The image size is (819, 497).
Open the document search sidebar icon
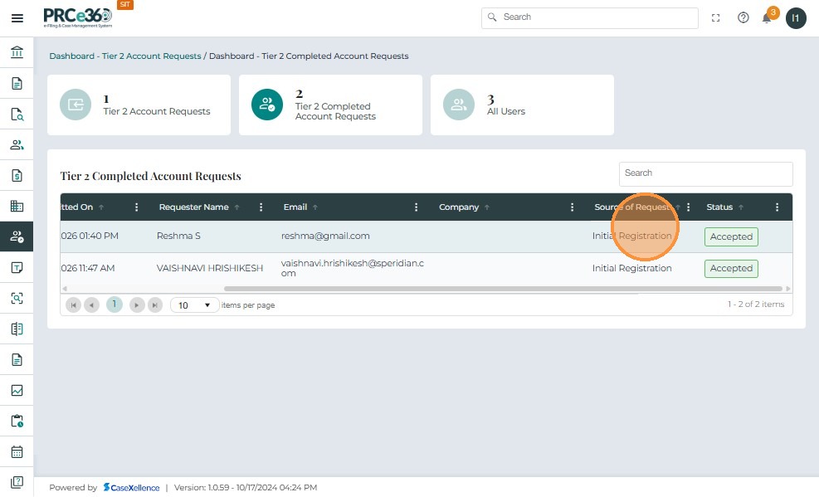(x=17, y=115)
